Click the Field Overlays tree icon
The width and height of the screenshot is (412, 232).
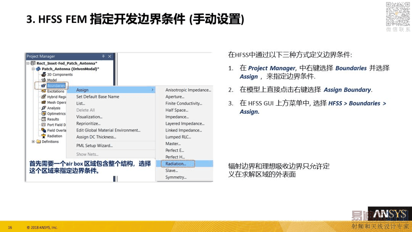point(43,130)
